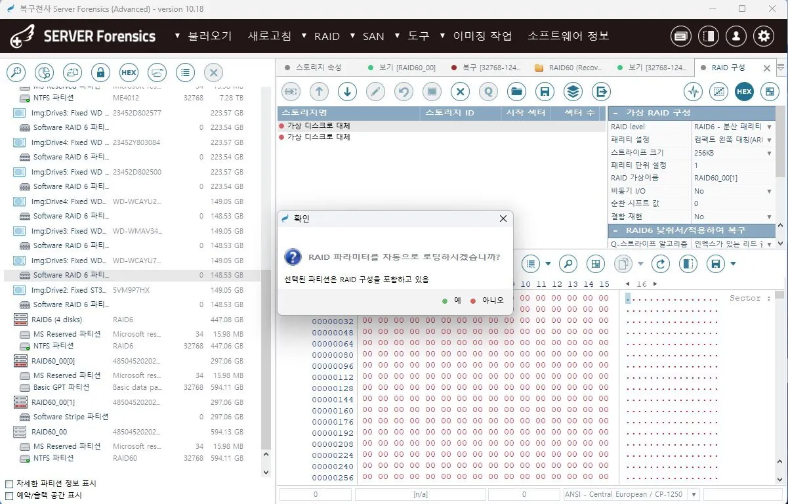Screen dimensions: 788x504
Task: Click the magnifier search icon in hex toolbar
Action: pyautogui.click(x=568, y=264)
